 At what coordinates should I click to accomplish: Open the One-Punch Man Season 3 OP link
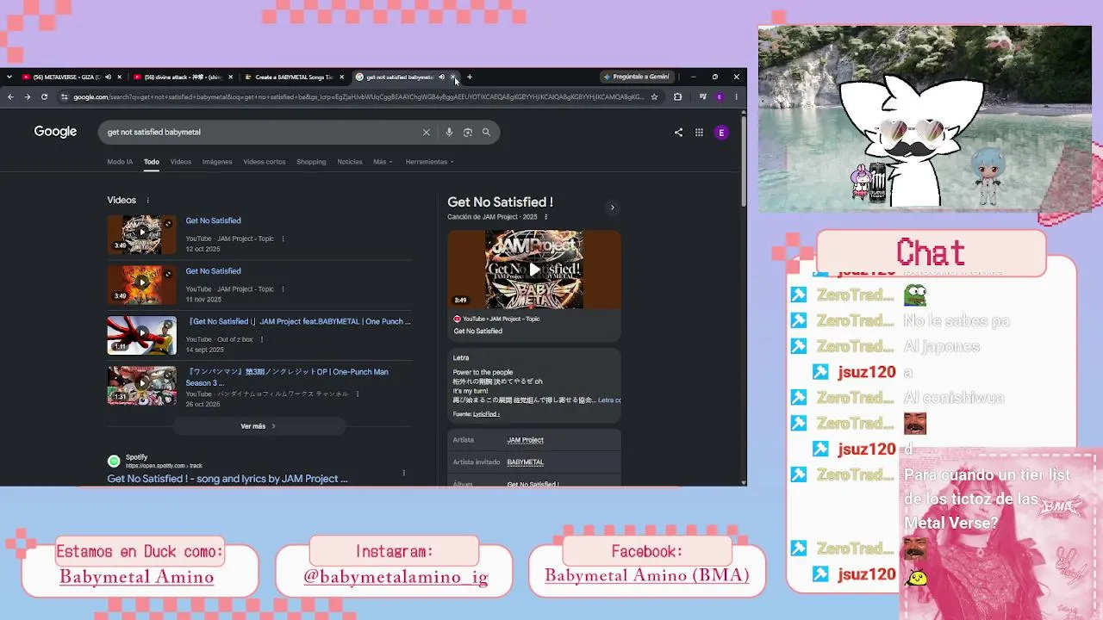point(287,377)
